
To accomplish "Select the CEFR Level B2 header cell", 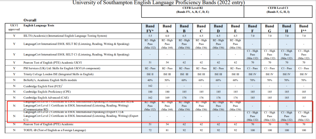I will pyautogui.click(x=193, y=10).
